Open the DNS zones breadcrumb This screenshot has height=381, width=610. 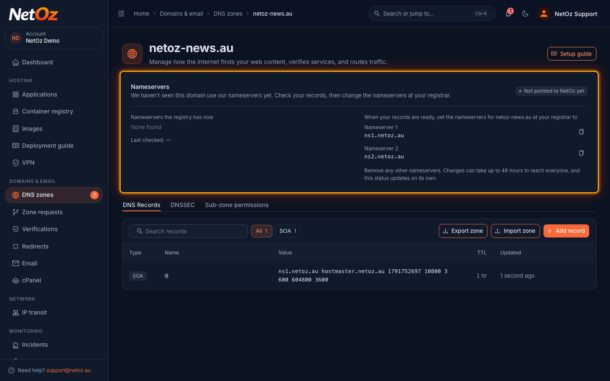pos(228,14)
